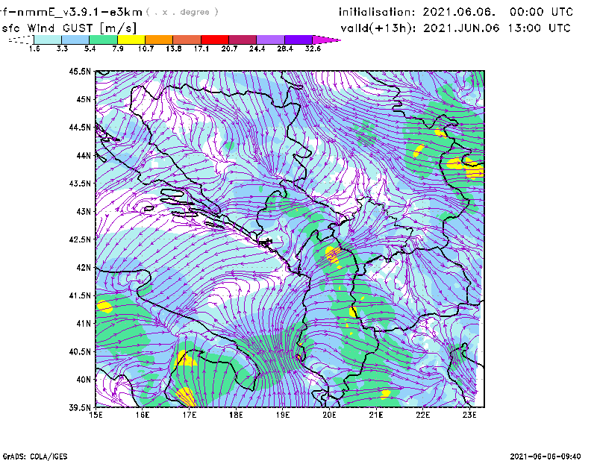
Task: Click the 20E longitude label
Action: coord(329,415)
